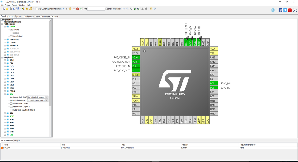Open the Low Speed Clock (LSE) dropdown
The width and height of the screenshot is (298, 162).
point(47,100)
